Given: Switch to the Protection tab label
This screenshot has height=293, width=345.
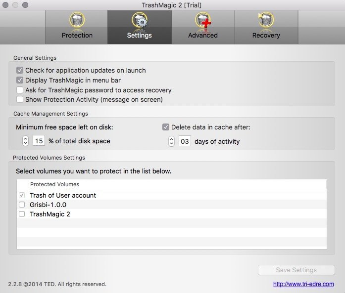Looking at the screenshot, I should 77,35.
